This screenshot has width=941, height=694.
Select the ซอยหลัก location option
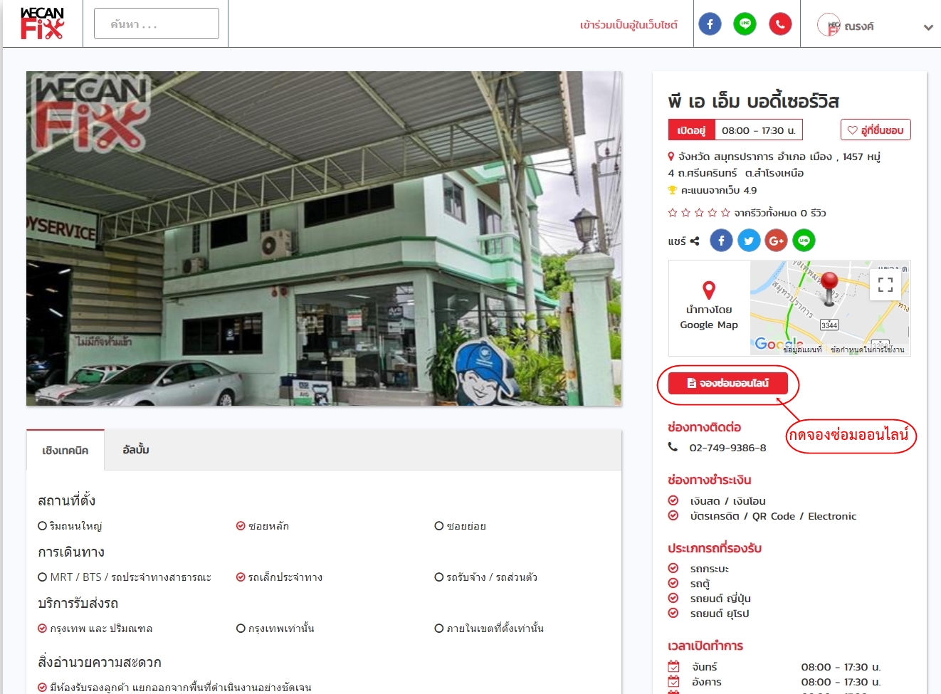click(263, 526)
